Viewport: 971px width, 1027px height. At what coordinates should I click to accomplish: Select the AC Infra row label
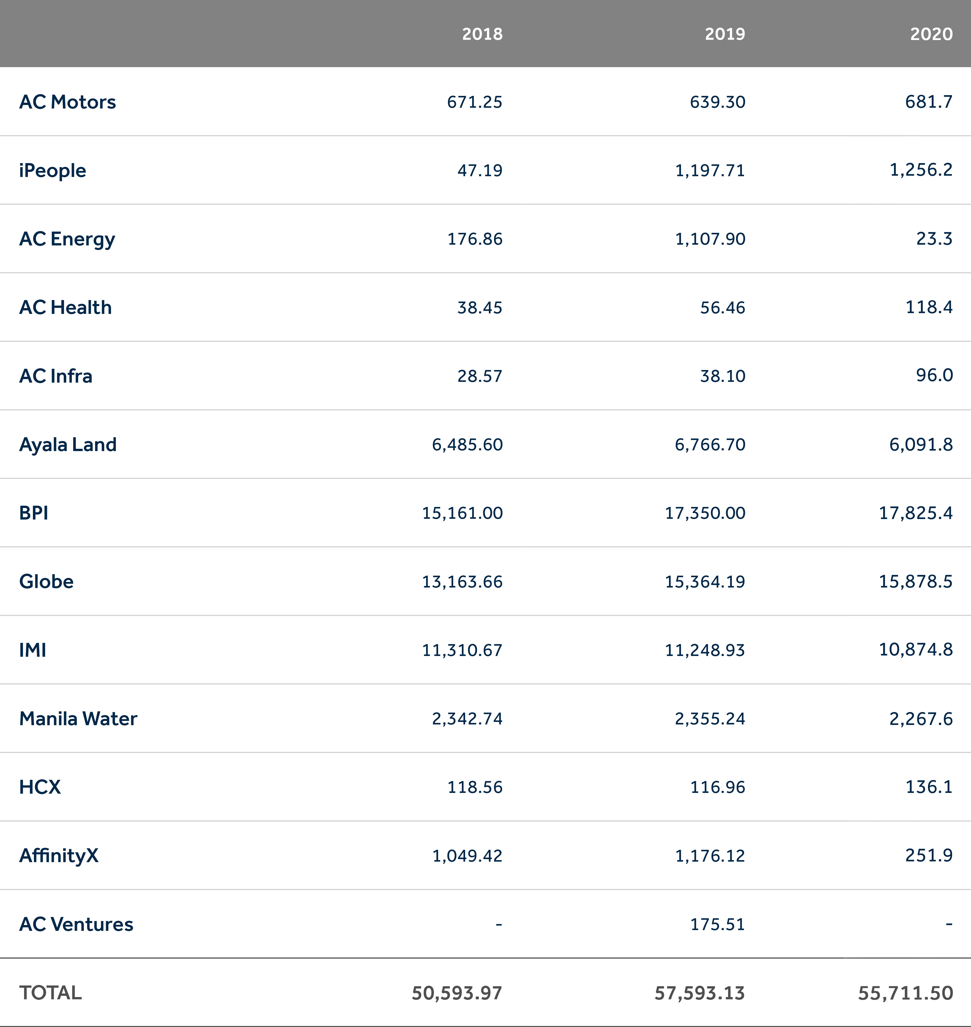point(55,376)
